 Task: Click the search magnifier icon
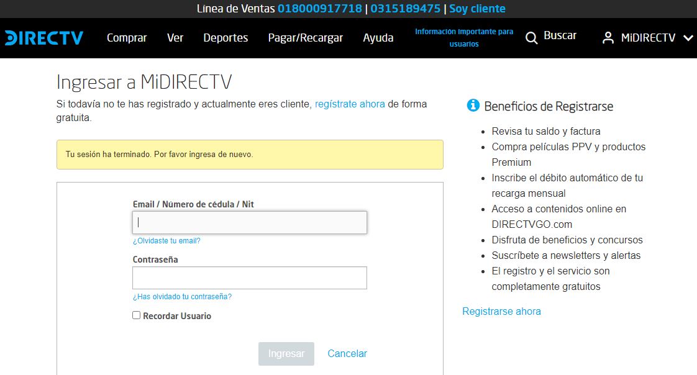[531, 38]
